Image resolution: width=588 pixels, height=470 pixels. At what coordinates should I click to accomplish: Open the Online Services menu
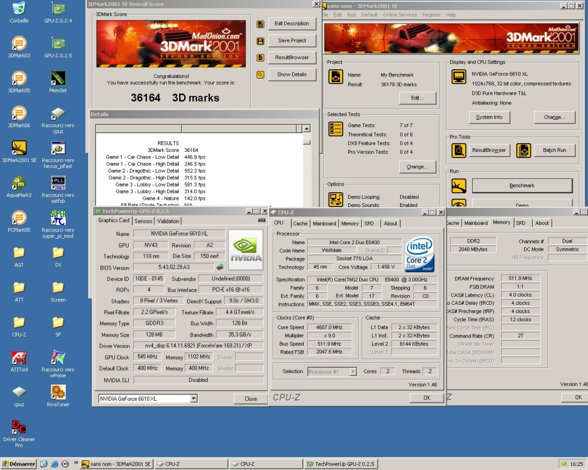[x=400, y=15]
